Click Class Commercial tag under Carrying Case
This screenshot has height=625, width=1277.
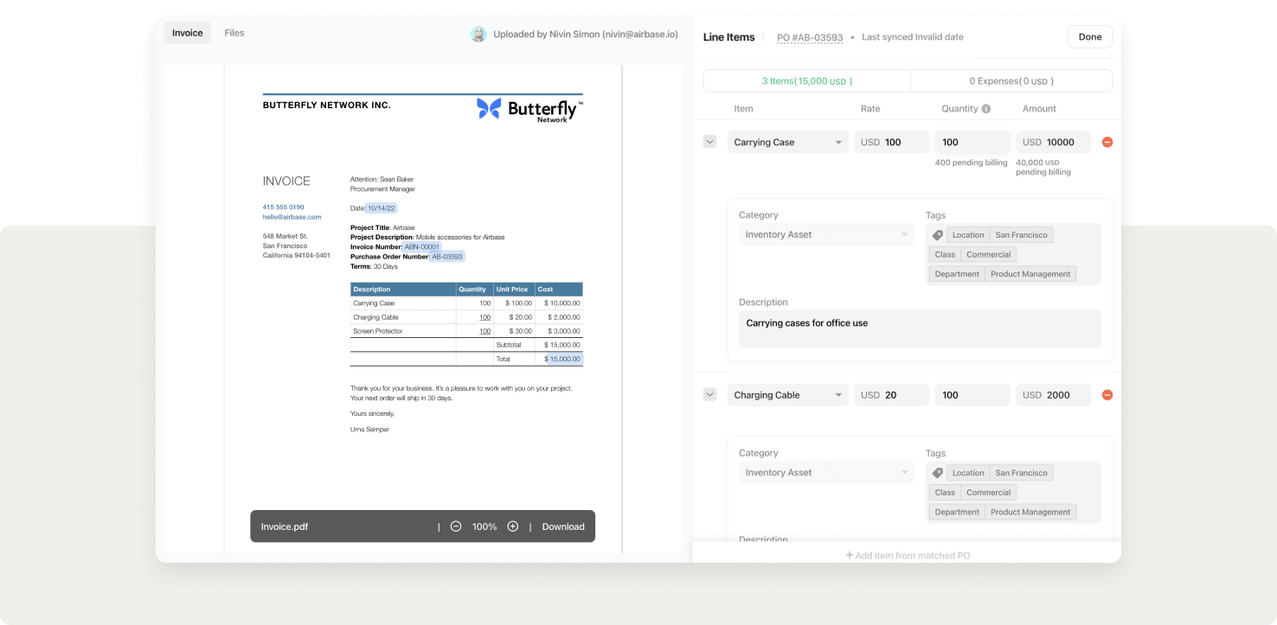coord(972,254)
